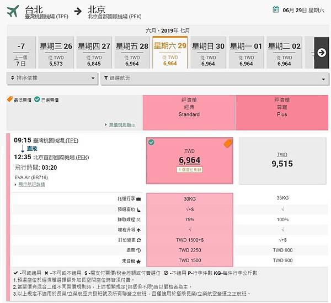Go back seven days with the -7 tab
The width and height of the screenshot is (331, 303).
tap(21, 53)
